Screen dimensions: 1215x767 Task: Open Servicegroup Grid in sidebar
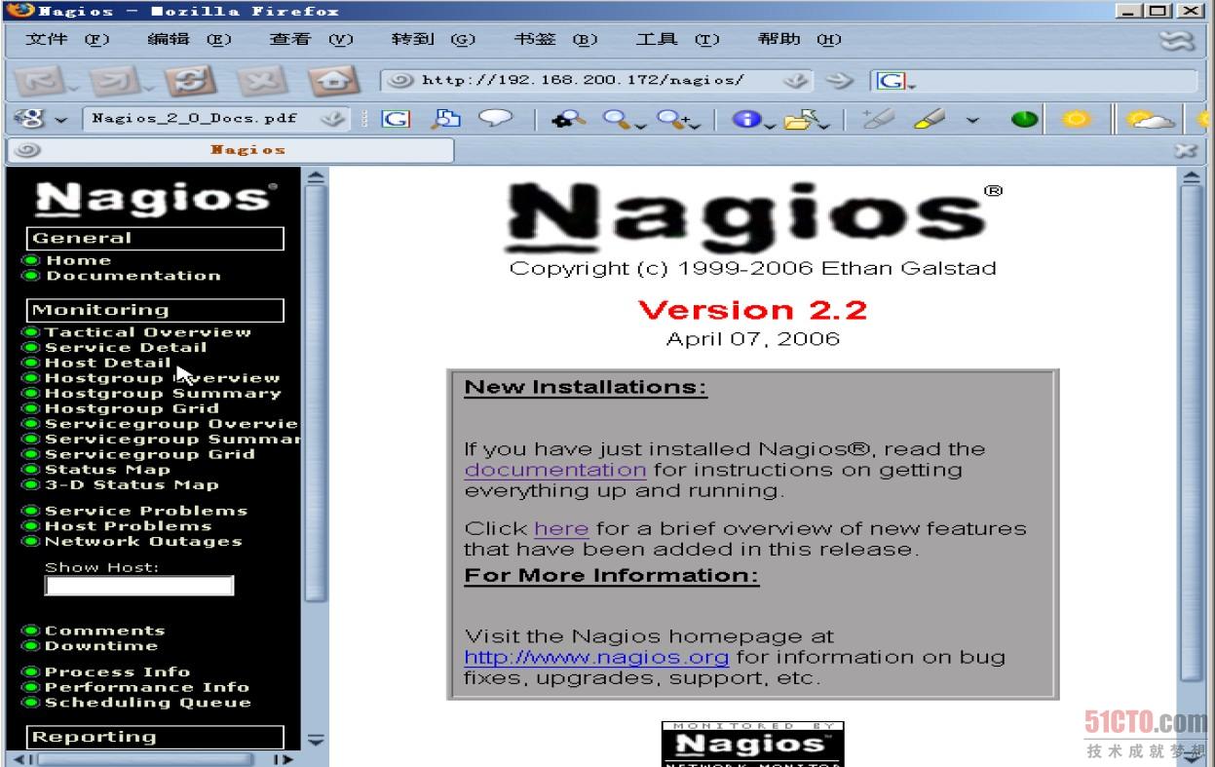150,454
